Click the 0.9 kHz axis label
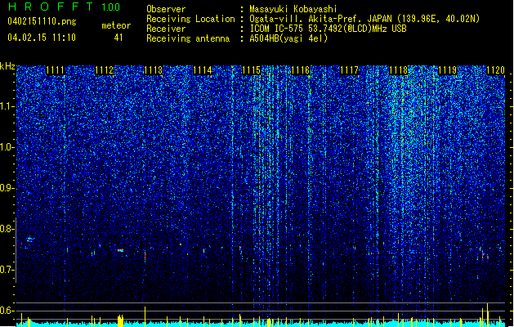The height and width of the screenshot is (327, 514). pos(7,188)
